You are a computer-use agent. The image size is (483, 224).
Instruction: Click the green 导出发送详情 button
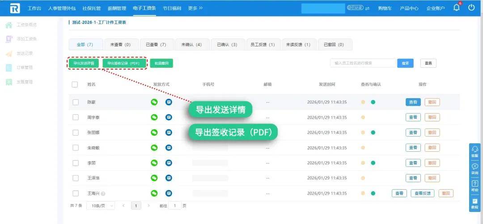(x=84, y=63)
